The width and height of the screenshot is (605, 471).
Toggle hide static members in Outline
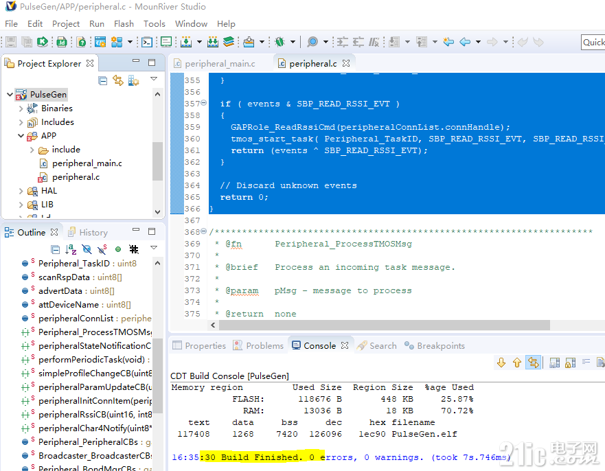[102, 250]
